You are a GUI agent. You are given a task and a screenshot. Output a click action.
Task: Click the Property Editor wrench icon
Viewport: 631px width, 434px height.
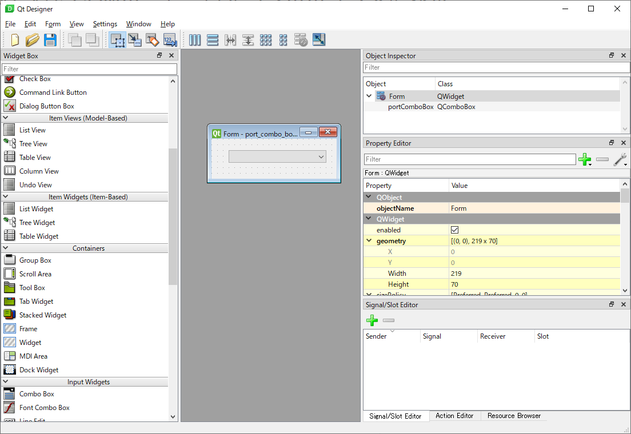[620, 159]
